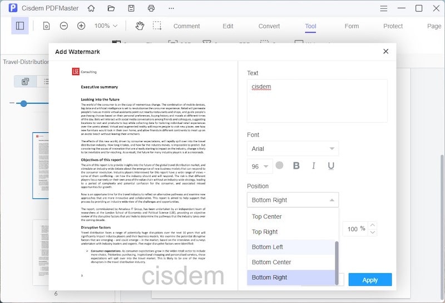Viewport: 445px width, 303px height.
Task: Switch to the Comment tab
Action: 186,26
